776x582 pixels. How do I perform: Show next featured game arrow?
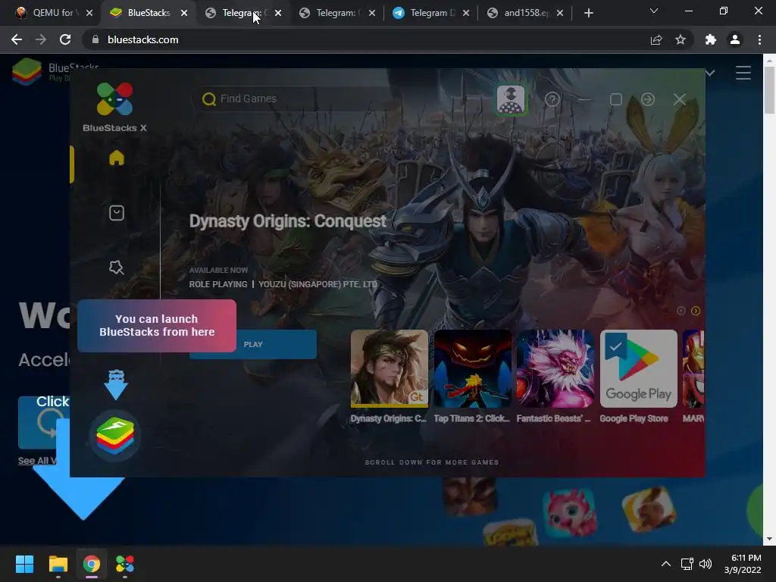(696, 311)
